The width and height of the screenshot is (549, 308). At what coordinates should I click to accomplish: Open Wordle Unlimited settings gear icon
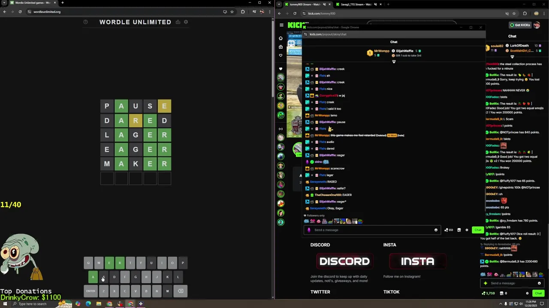[x=186, y=22]
